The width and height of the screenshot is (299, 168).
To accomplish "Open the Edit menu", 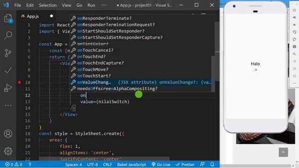I will tap(30, 5).
